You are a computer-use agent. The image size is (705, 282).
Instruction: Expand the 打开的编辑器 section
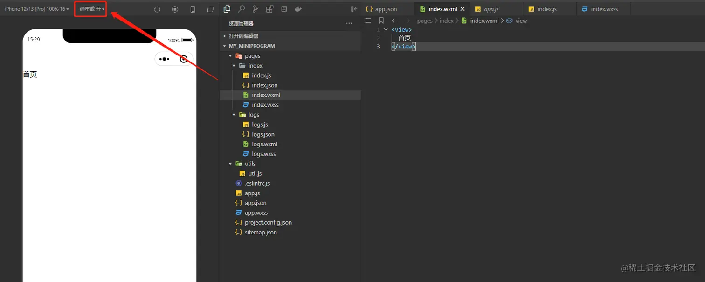point(290,36)
